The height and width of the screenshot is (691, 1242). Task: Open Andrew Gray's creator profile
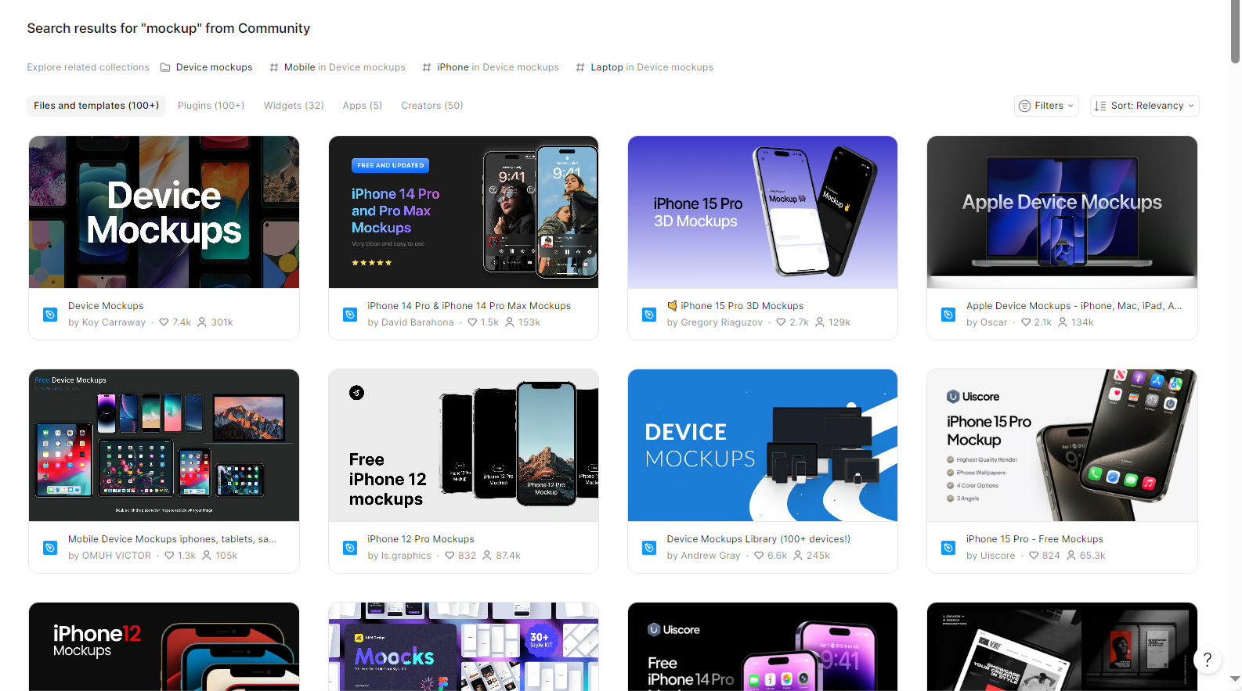tap(710, 556)
